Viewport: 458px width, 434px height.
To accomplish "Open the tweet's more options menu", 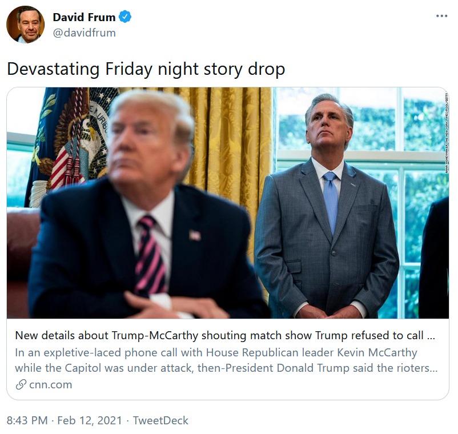I will [x=441, y=16].
